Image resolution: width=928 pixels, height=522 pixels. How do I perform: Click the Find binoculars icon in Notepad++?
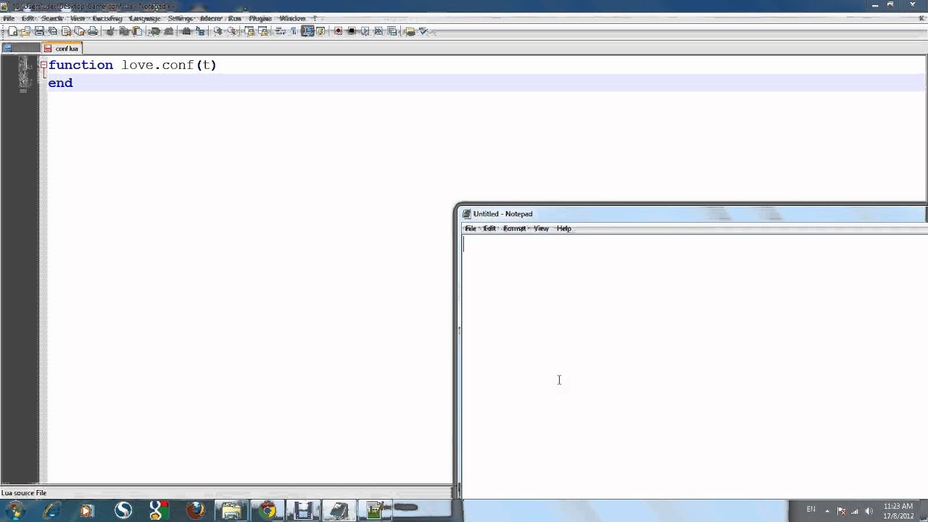[186, 31]
